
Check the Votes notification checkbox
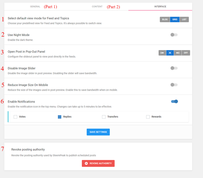[15, 117]
